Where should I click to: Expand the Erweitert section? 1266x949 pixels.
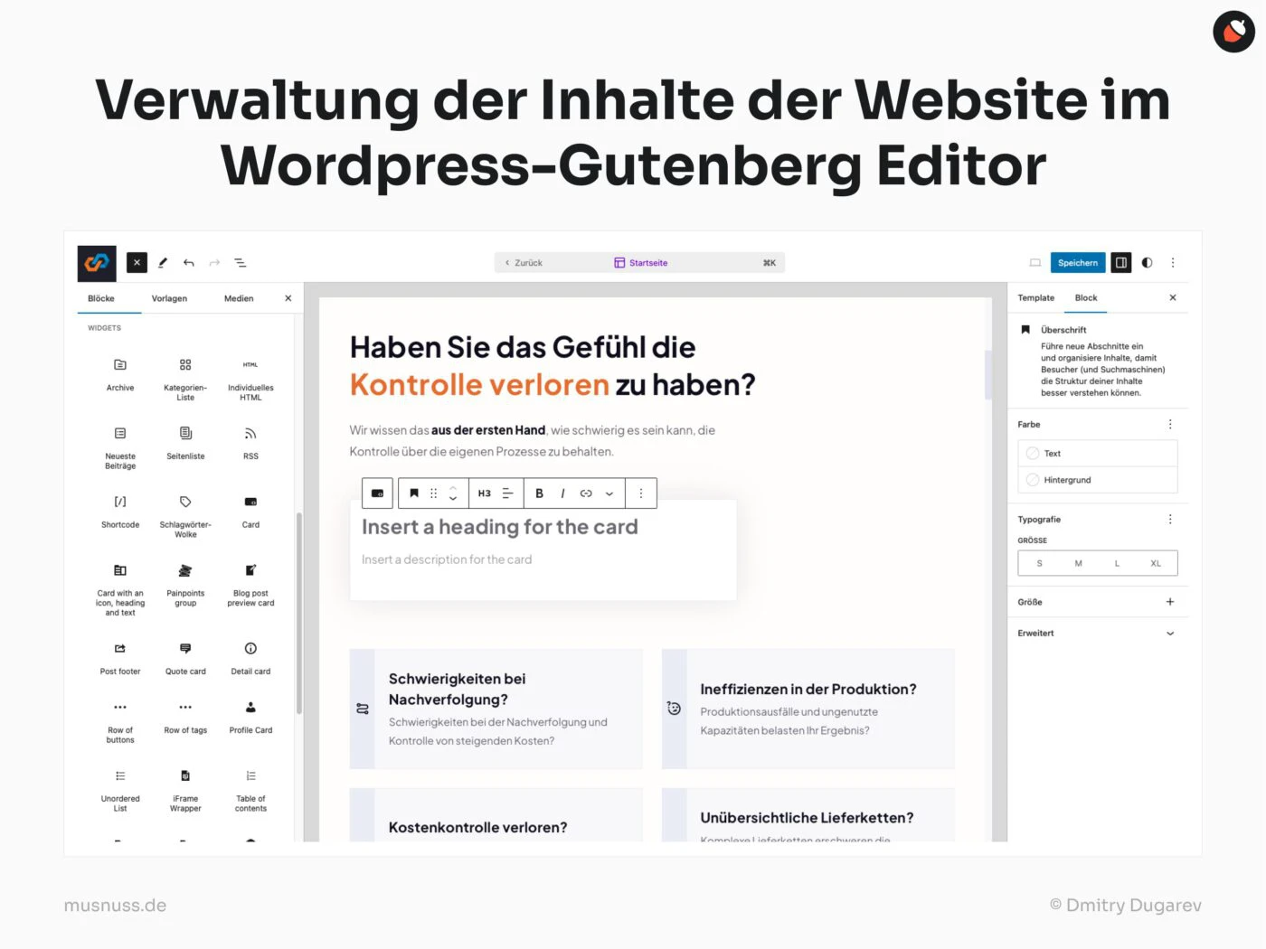pyautogui.click(x=1098, y=634)
